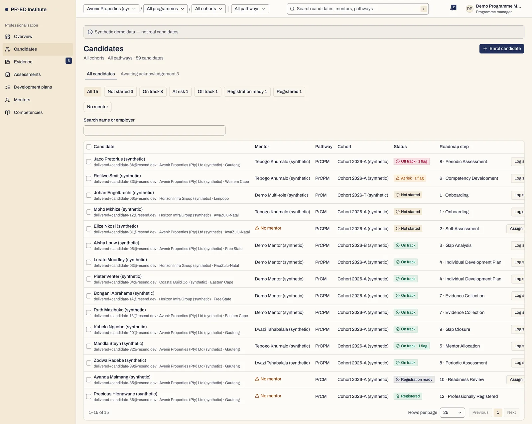Click the Evidence folder icon
Viewport: 532px width, 424px height.
(8, 62)
